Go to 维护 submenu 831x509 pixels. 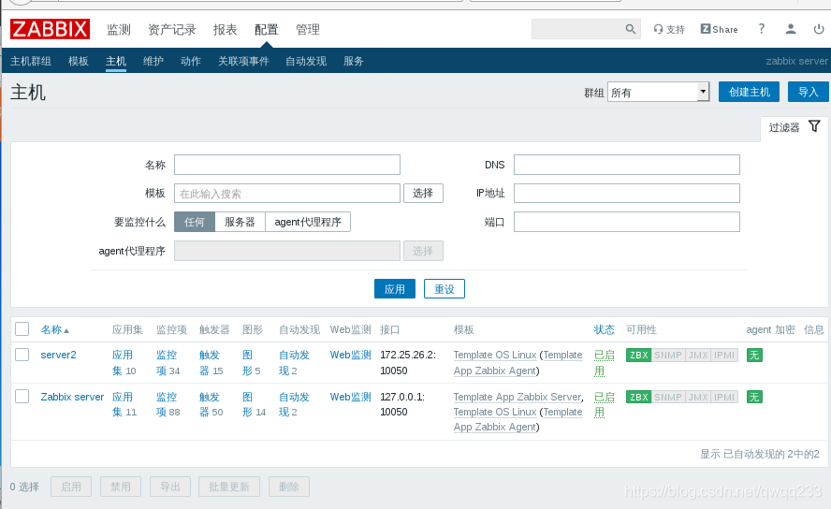pos(153,61)
